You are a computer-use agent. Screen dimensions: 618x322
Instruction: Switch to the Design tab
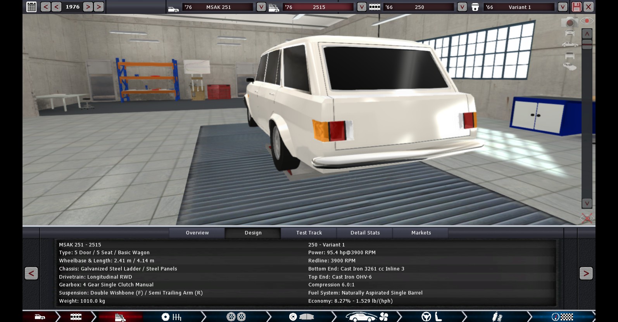[x=253, y=233]
